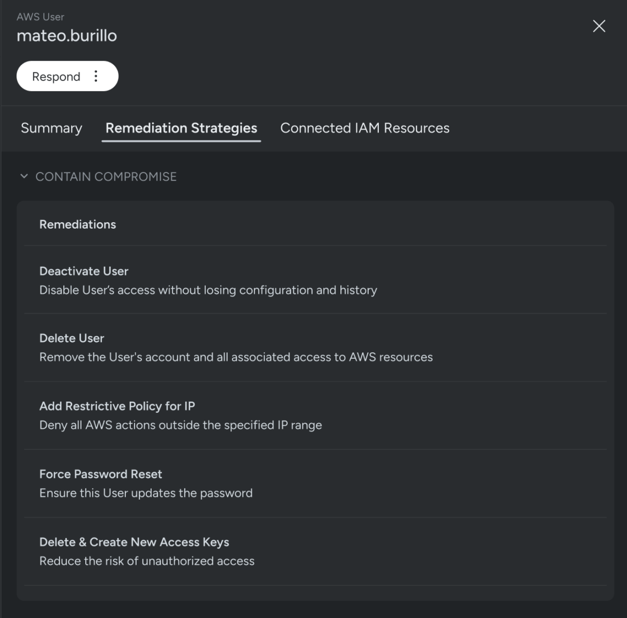Image resolution: width=627 pixels, height=618 pixels.
Task: Select the Delete User remediation
Action: pos(72,338)
